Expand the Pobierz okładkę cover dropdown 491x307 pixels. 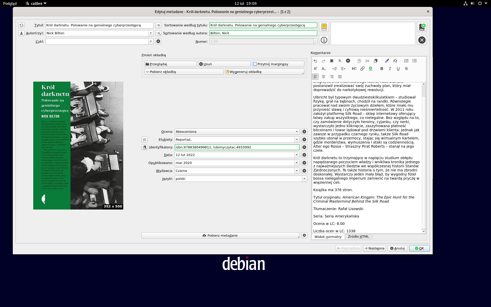click(x=147, y=72)
